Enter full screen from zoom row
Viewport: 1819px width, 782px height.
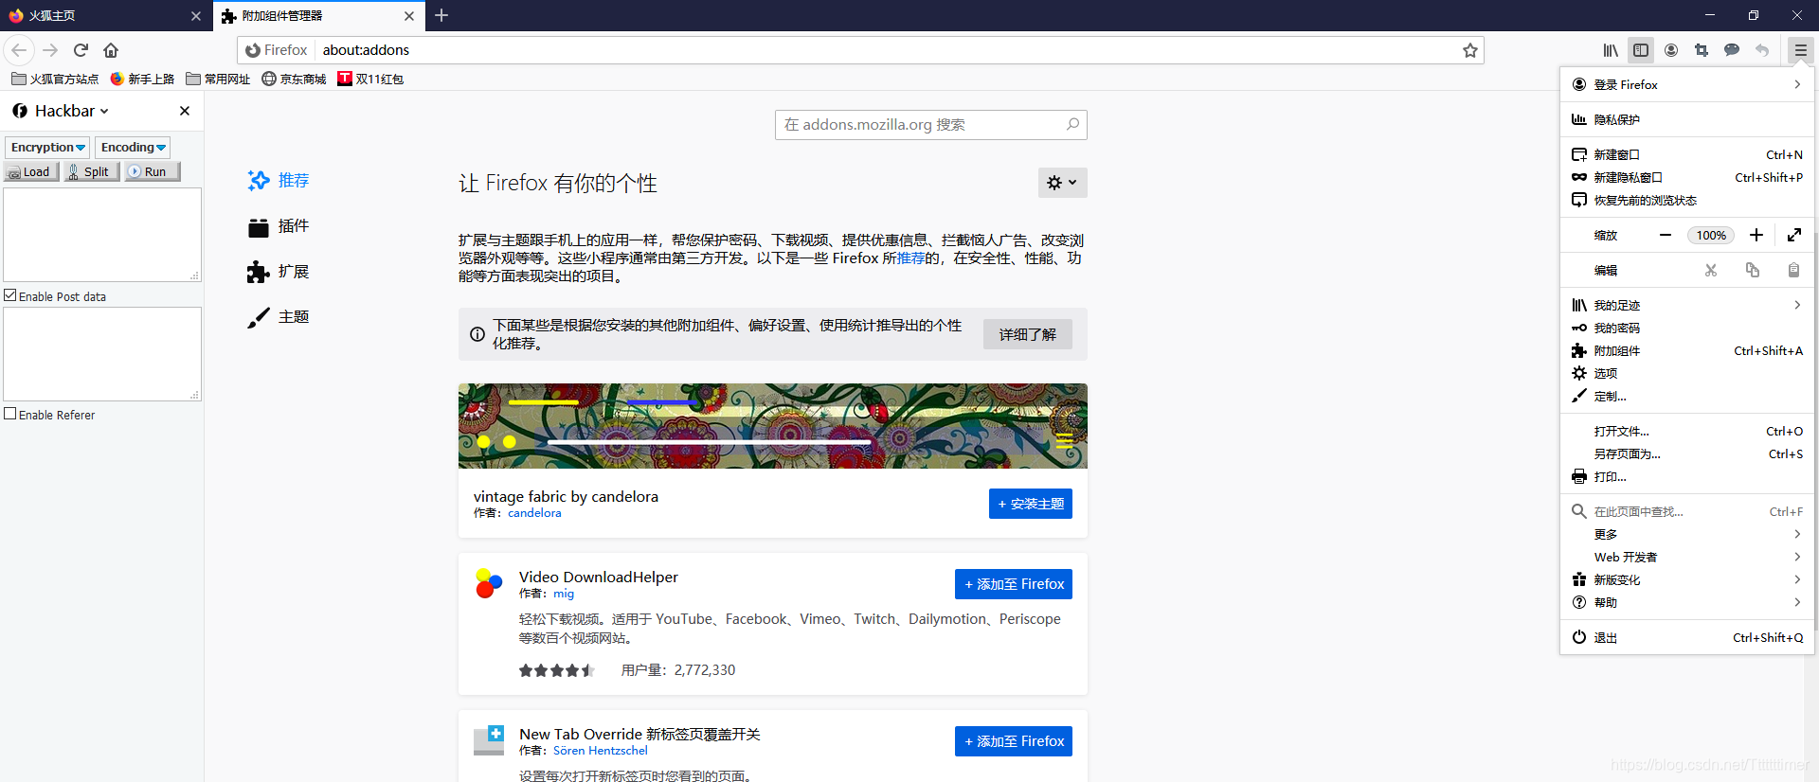coord(1794,235)
